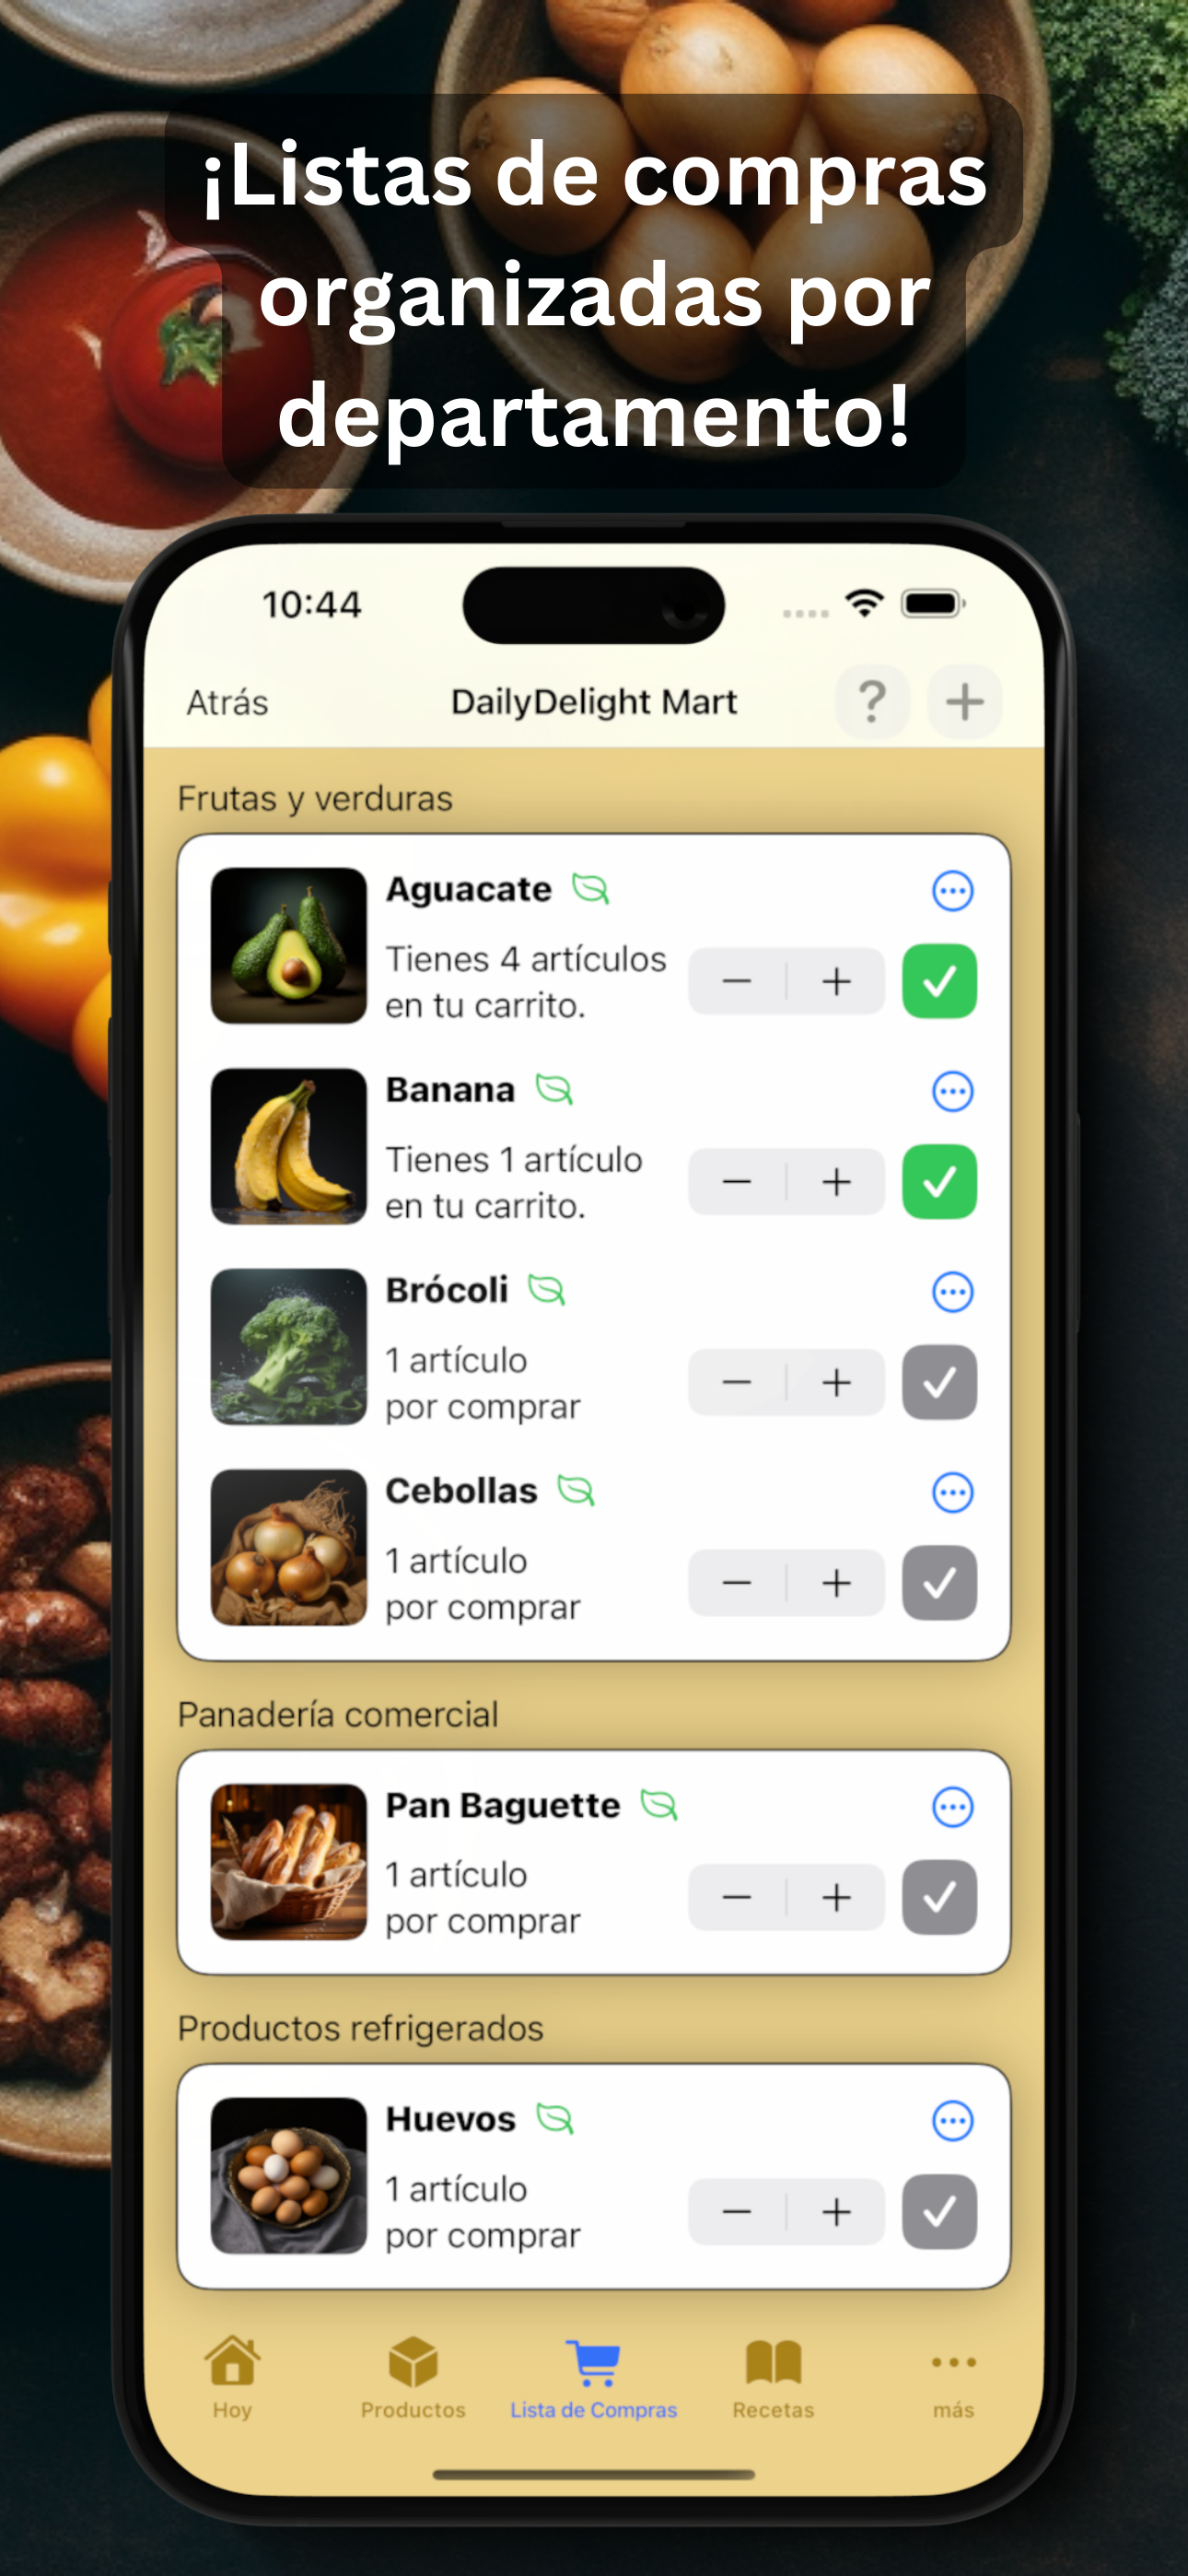Increase Pan Baguette quantity
The width and height of the screenshot is (1188, 2576).
click(836, 1897)
